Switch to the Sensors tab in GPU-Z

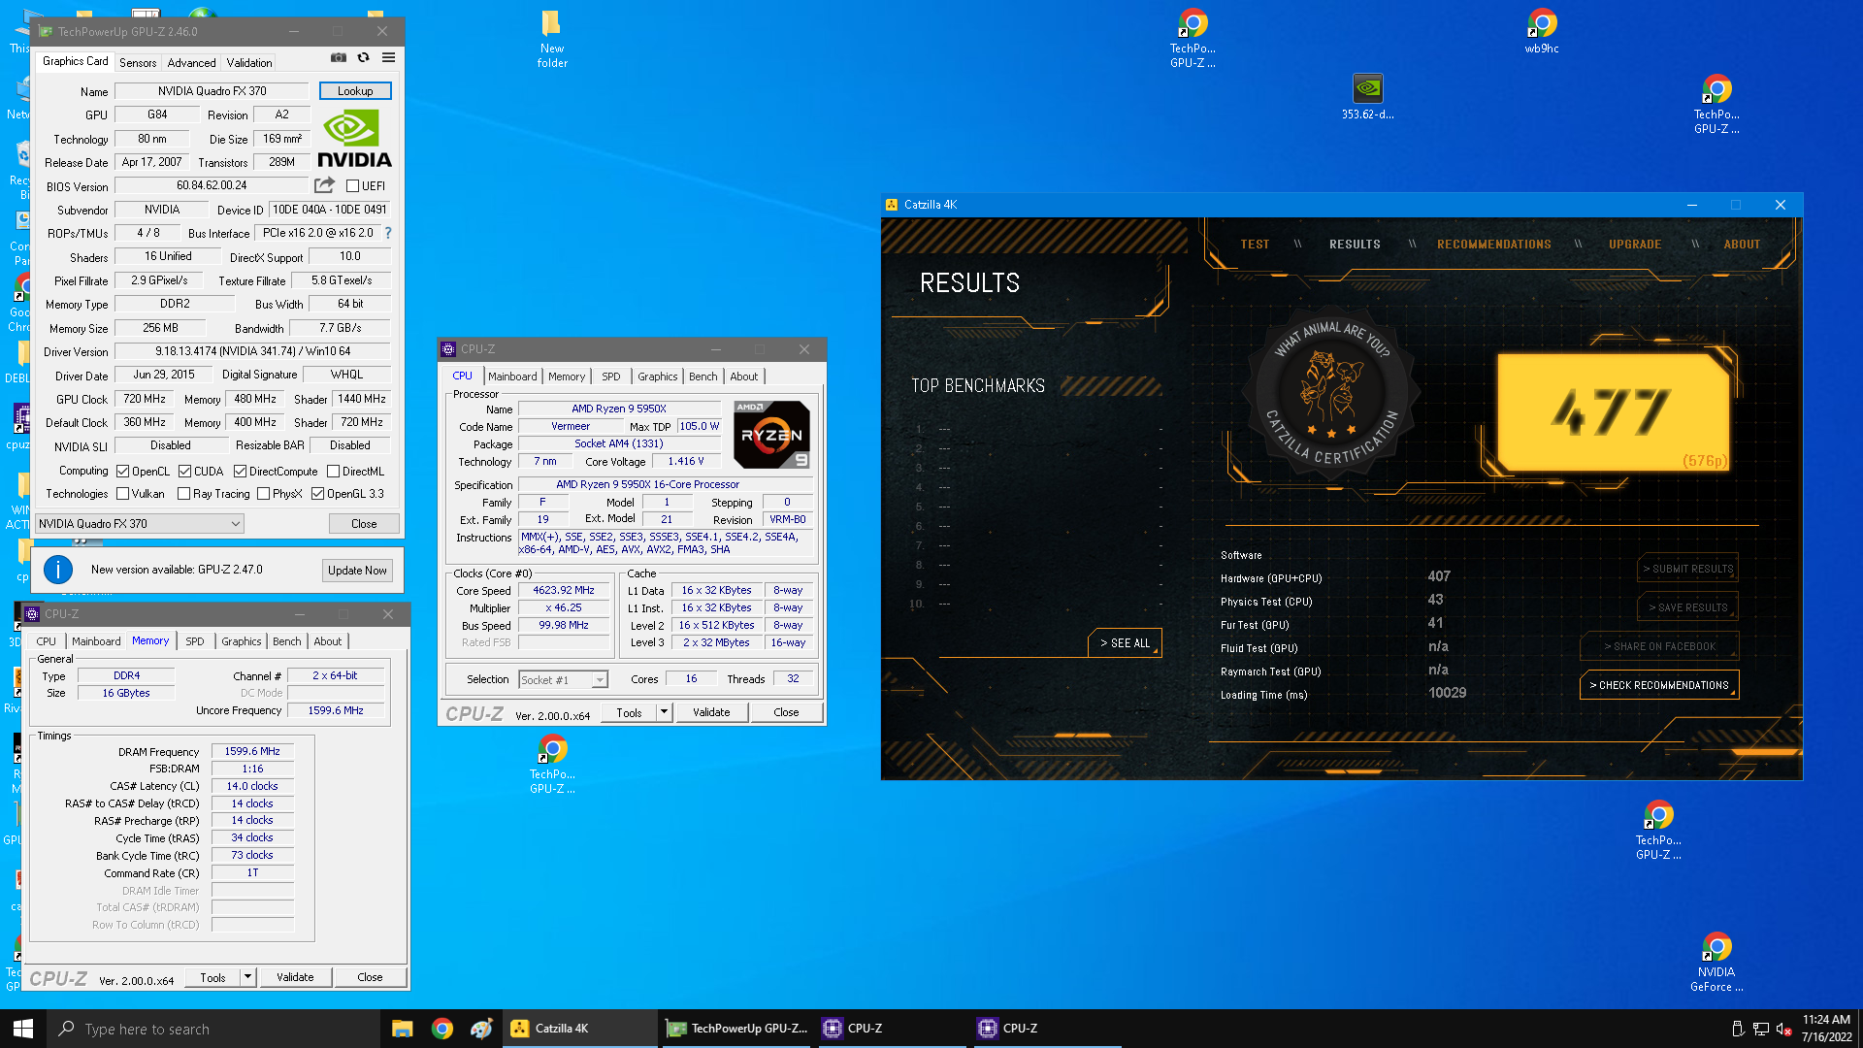(138, 63)
